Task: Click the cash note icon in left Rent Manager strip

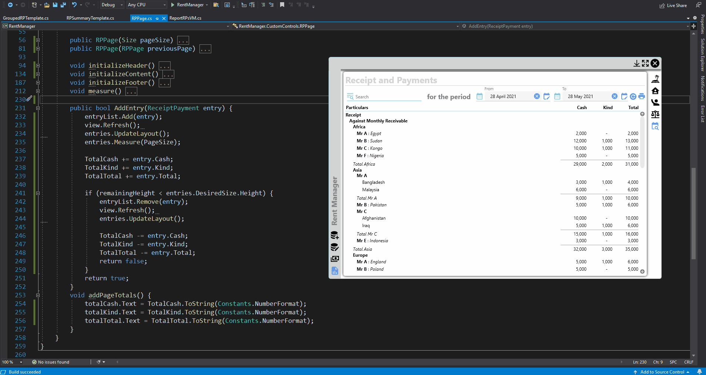Action: point(334,259)
